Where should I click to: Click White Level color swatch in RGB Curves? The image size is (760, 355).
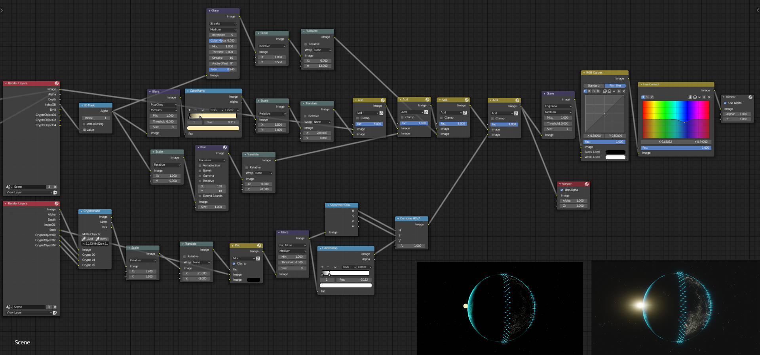pyautogui.click(x=616, y=157)
